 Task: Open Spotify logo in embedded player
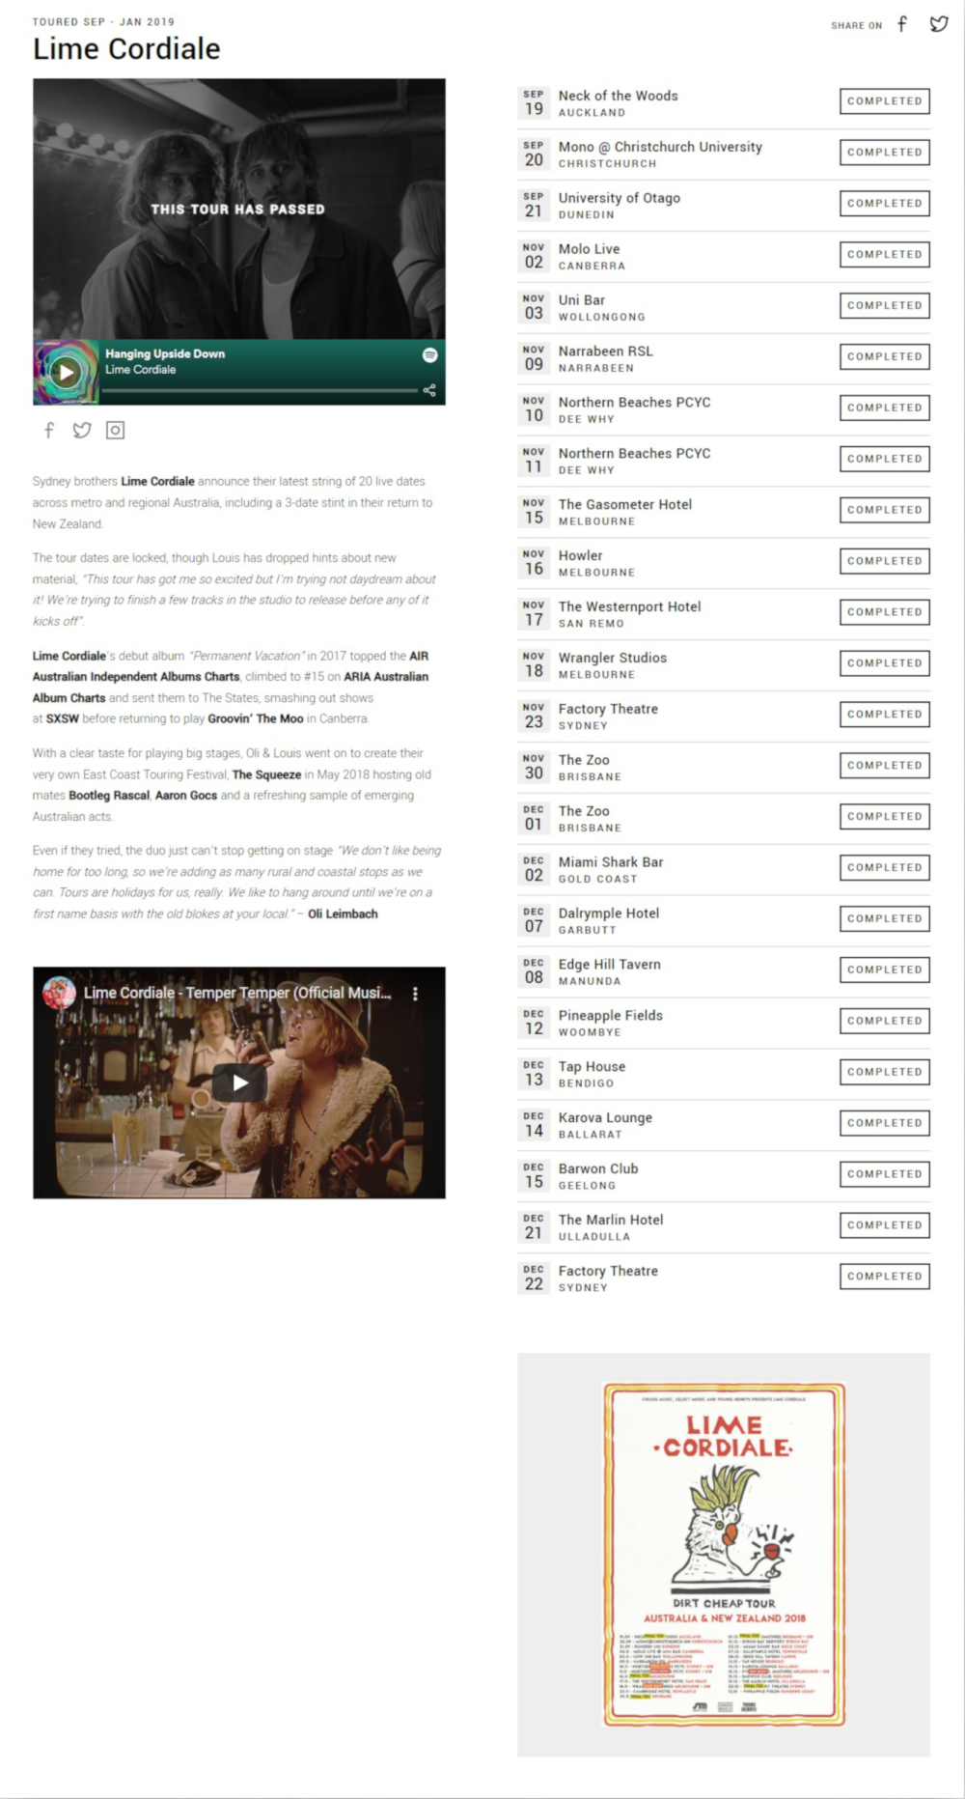click(429, 355)
